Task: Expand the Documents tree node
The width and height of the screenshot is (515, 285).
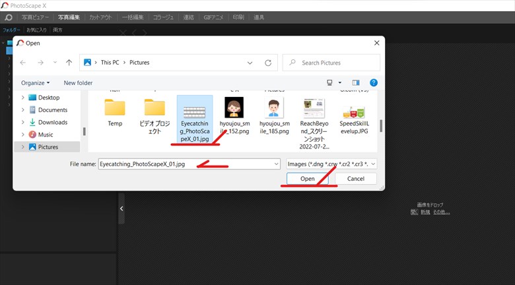Action: 22,110
